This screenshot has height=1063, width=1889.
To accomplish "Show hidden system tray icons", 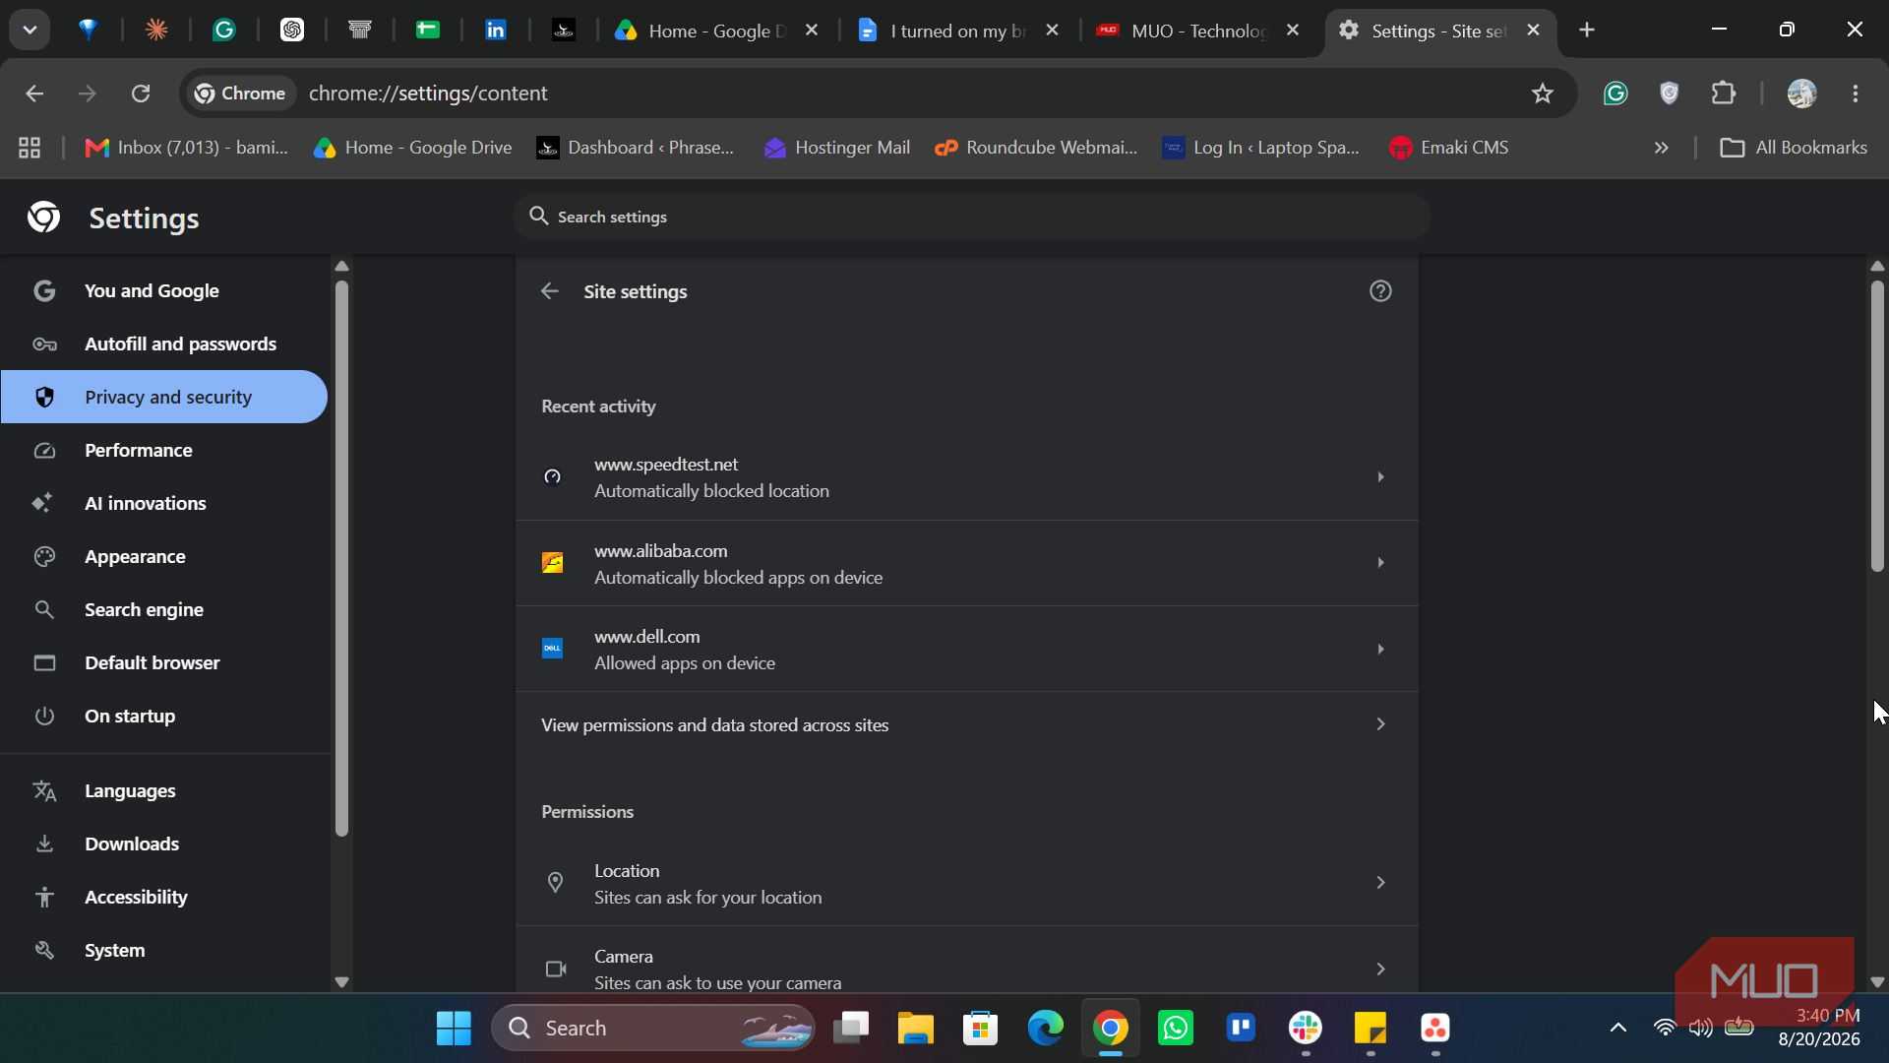I will pyautogui.click(x=1617, y=1029).
